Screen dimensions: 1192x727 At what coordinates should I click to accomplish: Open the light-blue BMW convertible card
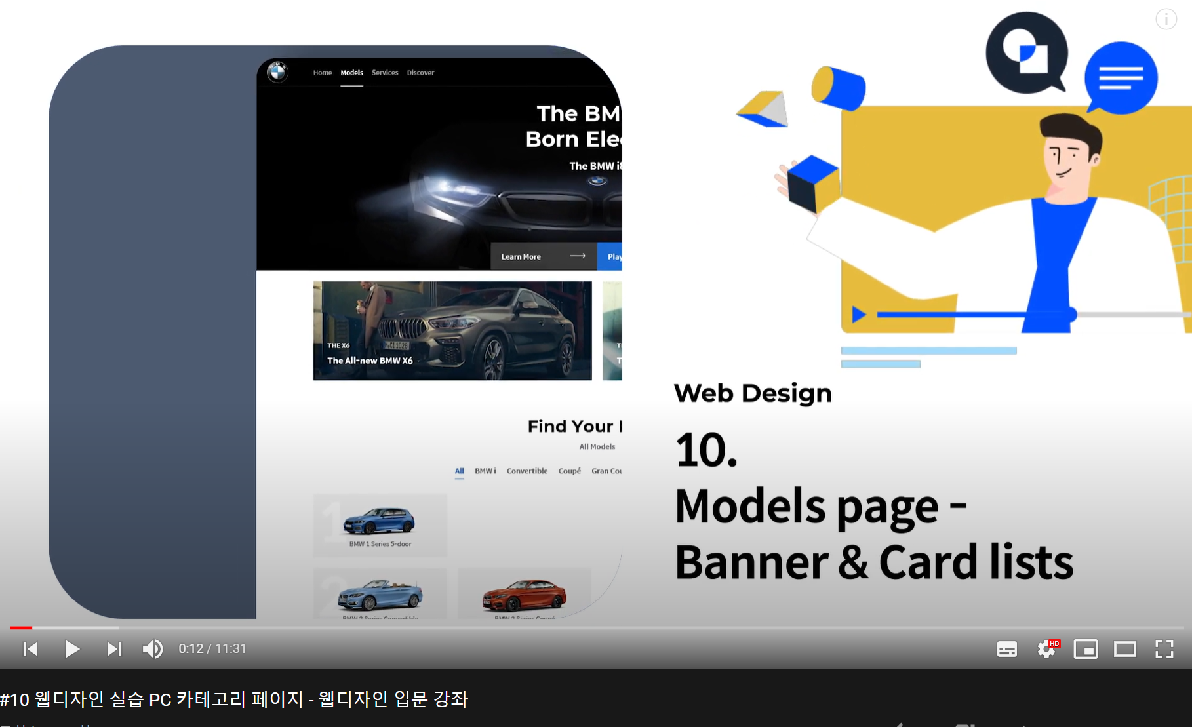click(x=380, y=594)
